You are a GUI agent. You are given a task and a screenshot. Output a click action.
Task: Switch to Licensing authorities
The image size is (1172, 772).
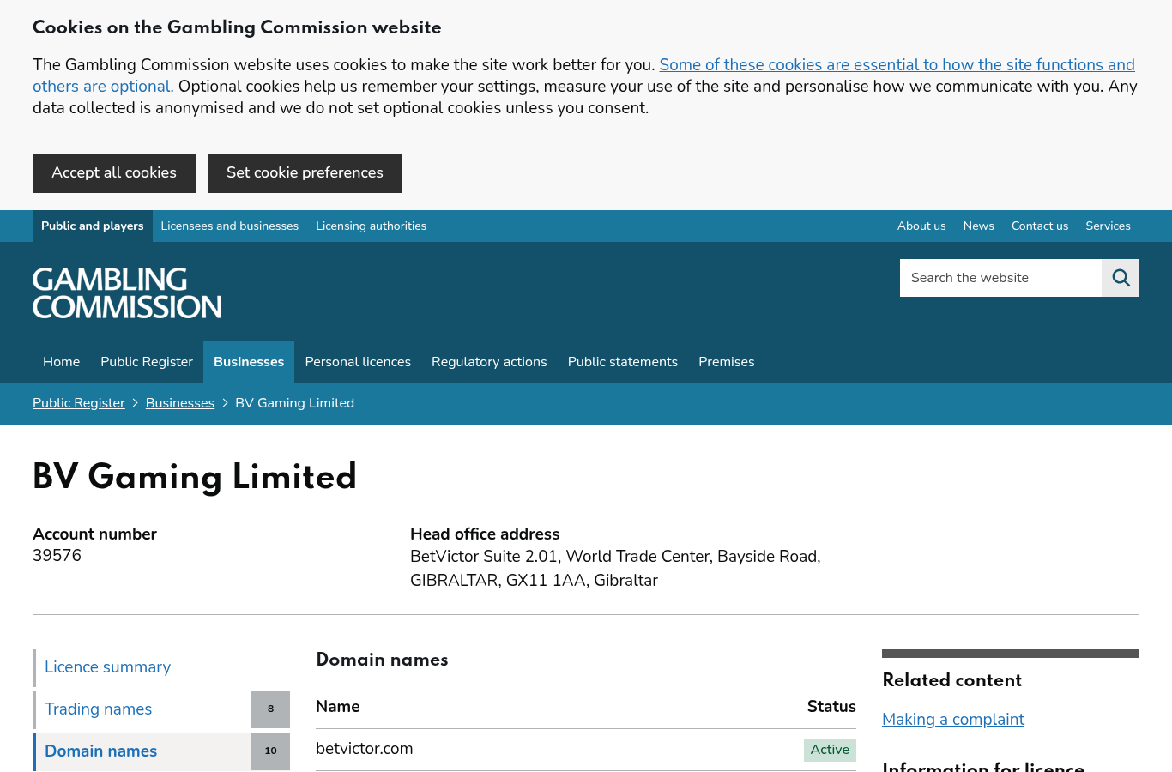tap(371, 226)
